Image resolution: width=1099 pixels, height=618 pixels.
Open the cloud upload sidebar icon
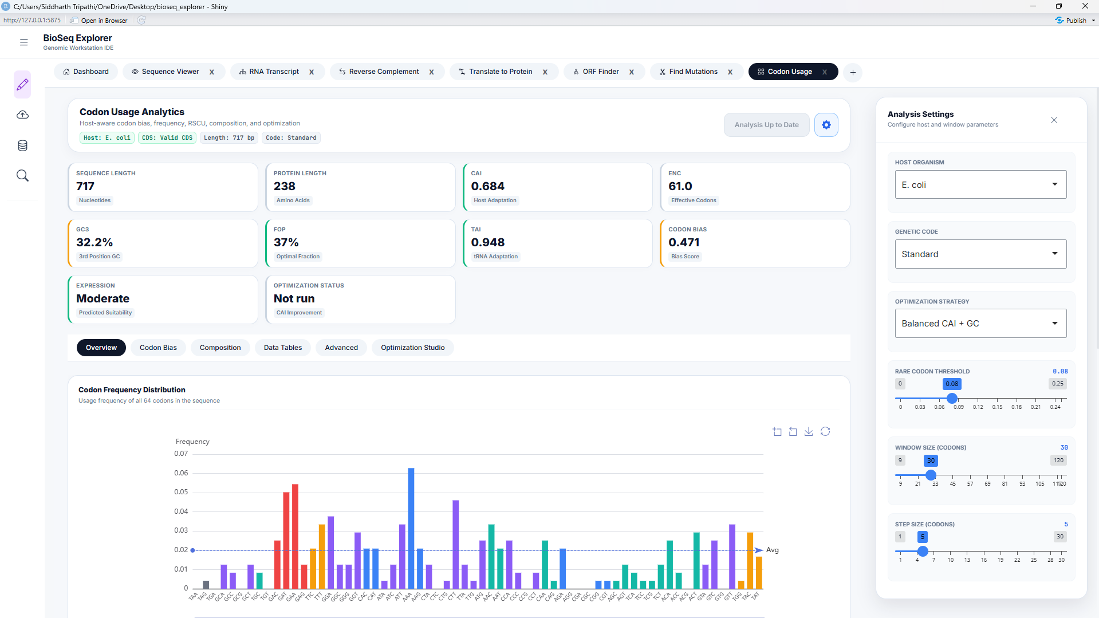click(x=22, y=115)
